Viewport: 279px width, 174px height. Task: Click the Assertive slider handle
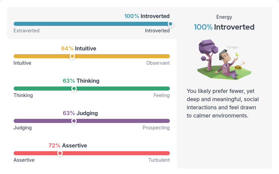click(60, 153)
